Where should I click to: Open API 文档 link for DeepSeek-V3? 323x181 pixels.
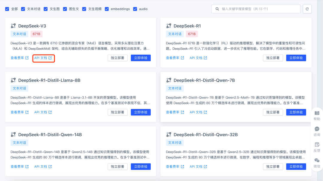tap(43, 58)
